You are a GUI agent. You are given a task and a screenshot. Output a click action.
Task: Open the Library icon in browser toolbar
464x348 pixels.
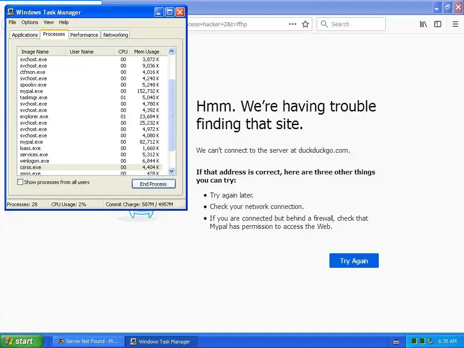(x=423, y=24)
